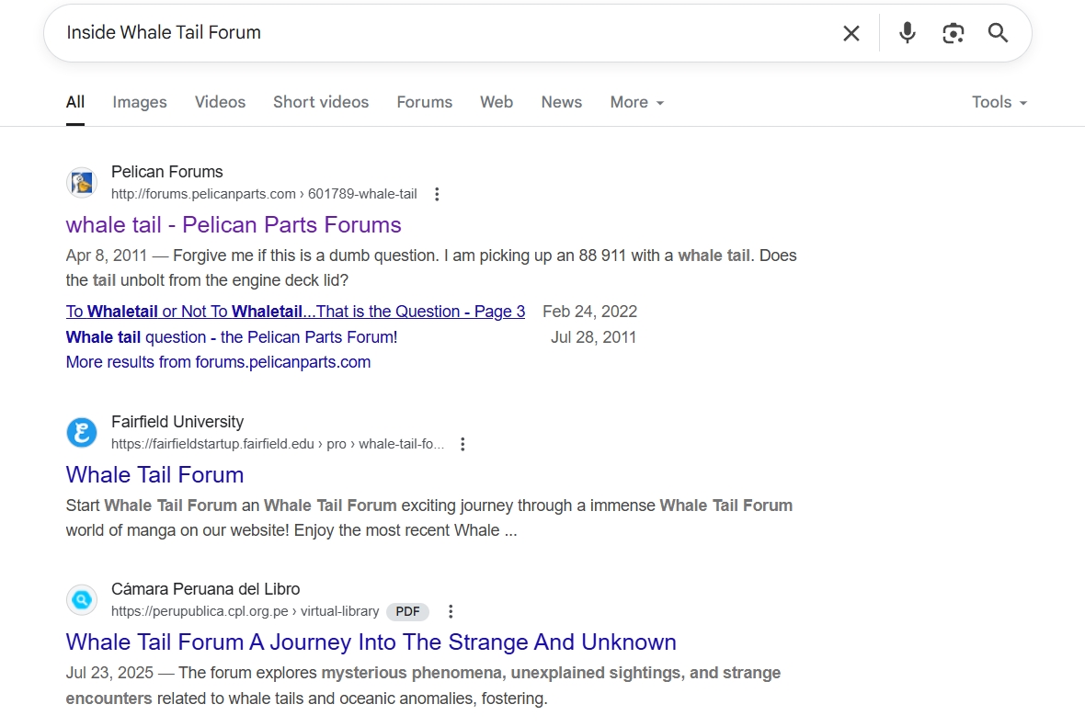Click 'Cámara Peruana del Libro' site name
Image resolution: width=1085 pixels, height=727 pixels.
[206, 589]
